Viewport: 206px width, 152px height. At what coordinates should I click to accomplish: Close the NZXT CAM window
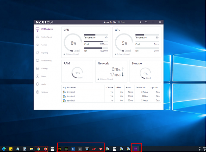click(160, 22)
